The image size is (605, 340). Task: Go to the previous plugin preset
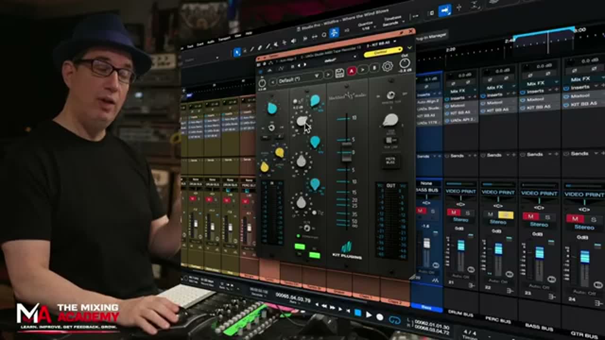point(273,82)
